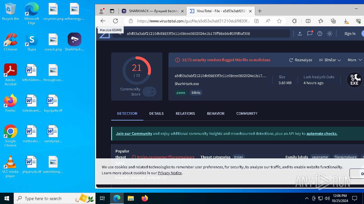
Task: Click the truncated a5d53a3abf file hash text
Action: click(x=220, y=76)
